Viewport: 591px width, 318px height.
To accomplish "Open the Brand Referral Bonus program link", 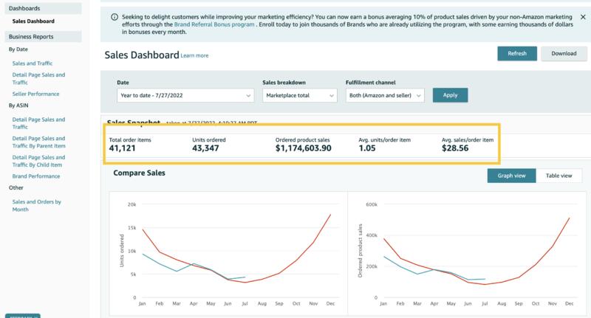I will [214, 24].
